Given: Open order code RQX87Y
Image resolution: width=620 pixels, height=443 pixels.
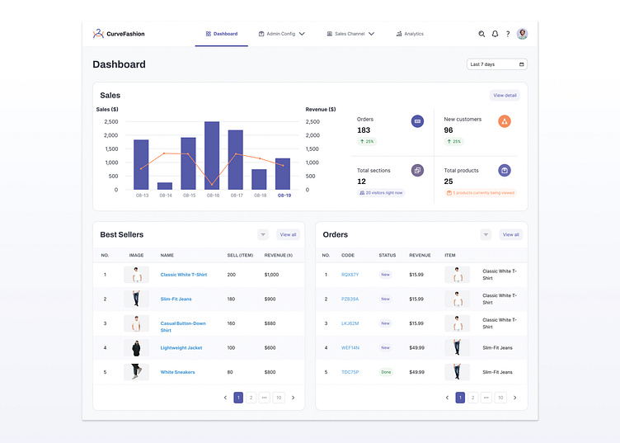Looking at the screenshot, I should pos(350,275).
